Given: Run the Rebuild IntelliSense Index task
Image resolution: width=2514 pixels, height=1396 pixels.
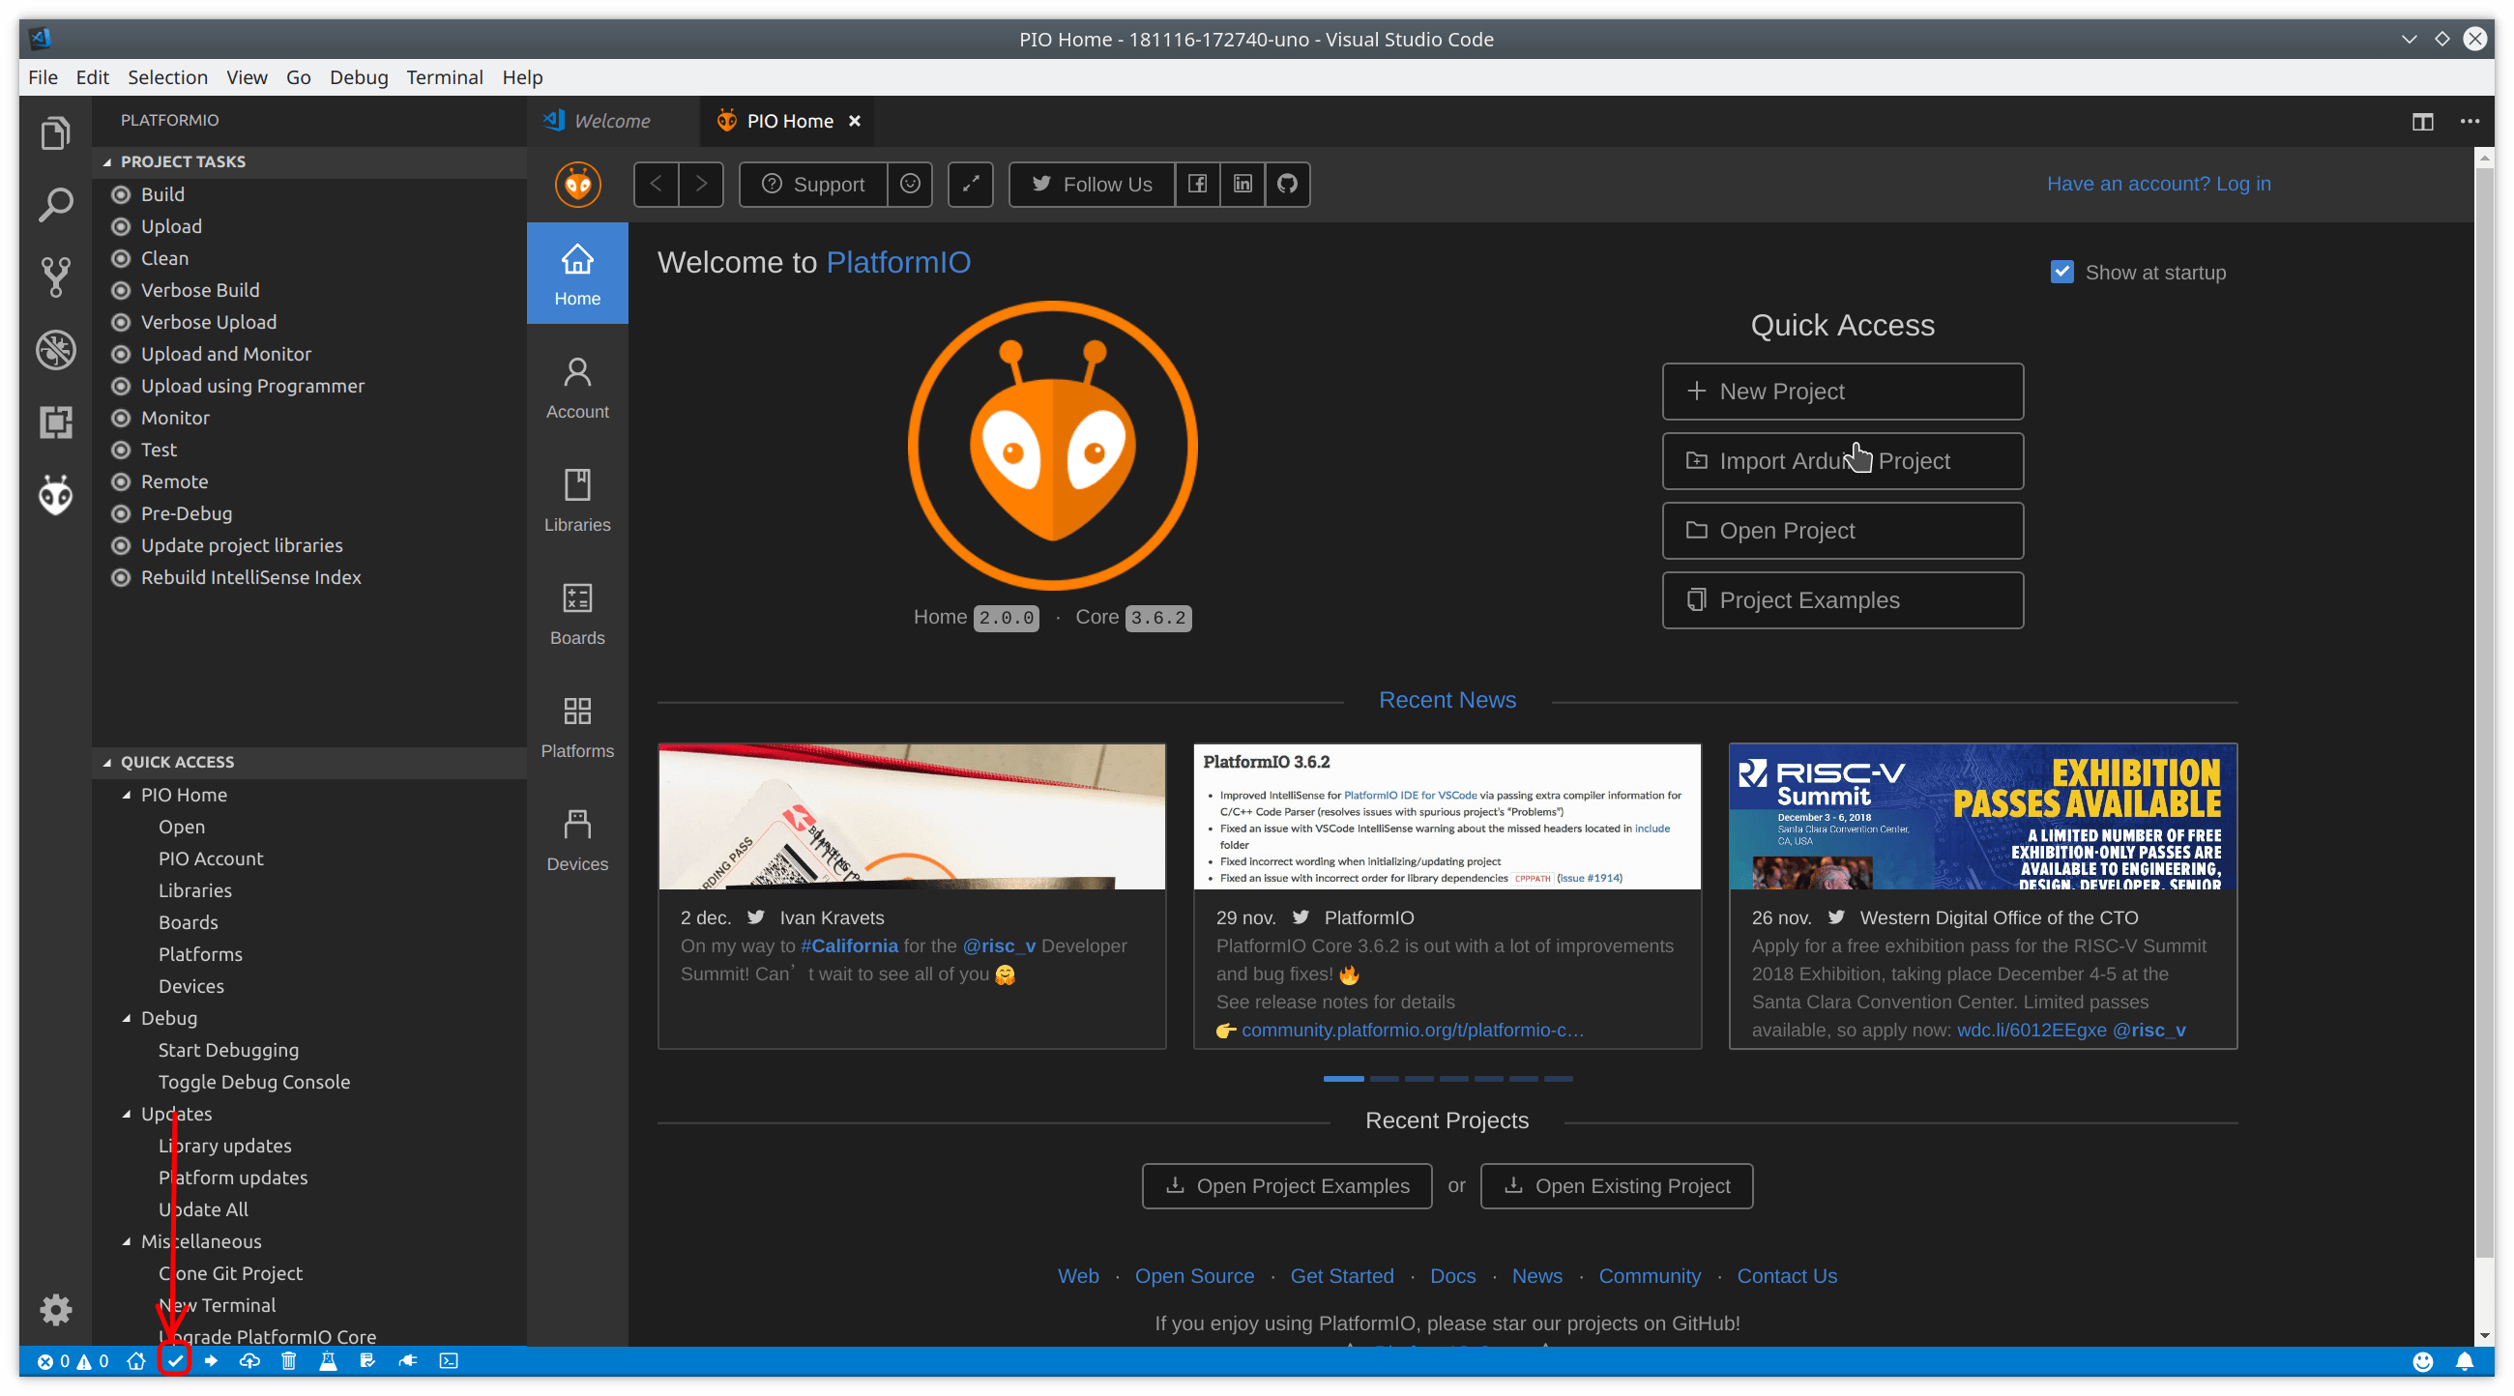Looking at the screenshot, I should (x=250, y=577).
